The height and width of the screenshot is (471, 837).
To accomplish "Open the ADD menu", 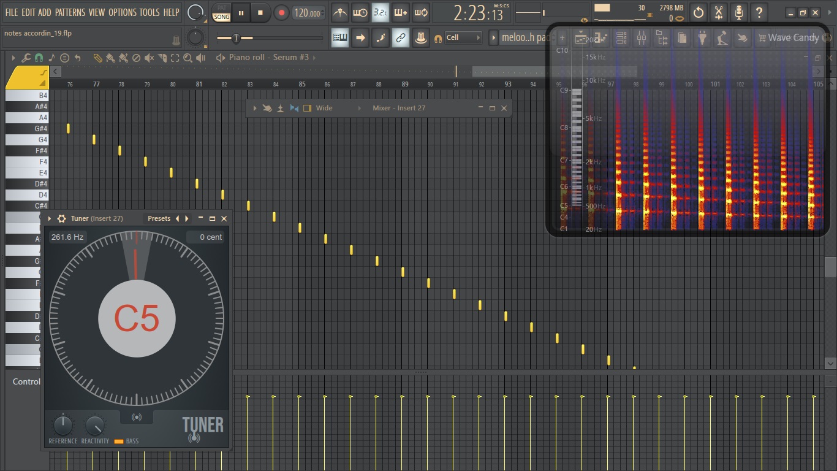I will (45, 12).
